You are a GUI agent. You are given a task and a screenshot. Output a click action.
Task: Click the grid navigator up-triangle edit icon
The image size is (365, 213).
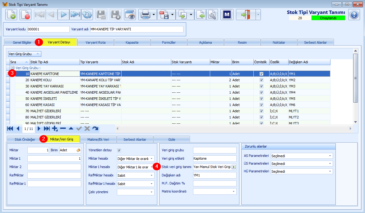pyautogui.click(x=71, y=129)
